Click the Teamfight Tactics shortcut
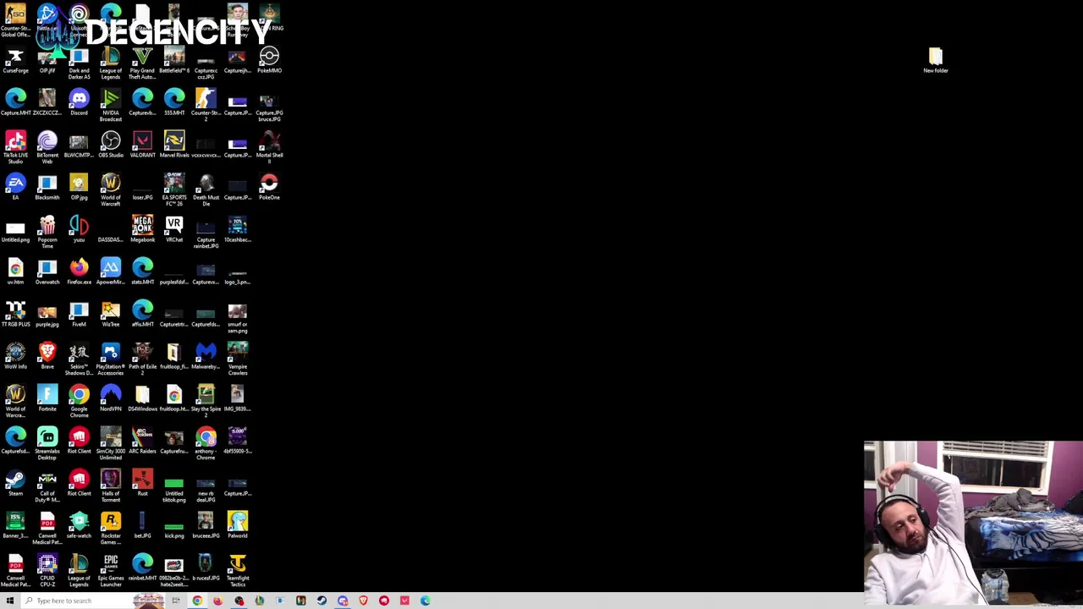The width and height of the screenshot is (1083, 609). 237,570
